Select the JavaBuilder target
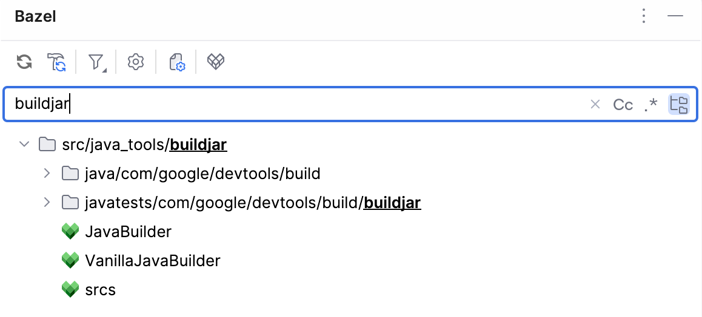The image size is (702, 317). (129, 232)
